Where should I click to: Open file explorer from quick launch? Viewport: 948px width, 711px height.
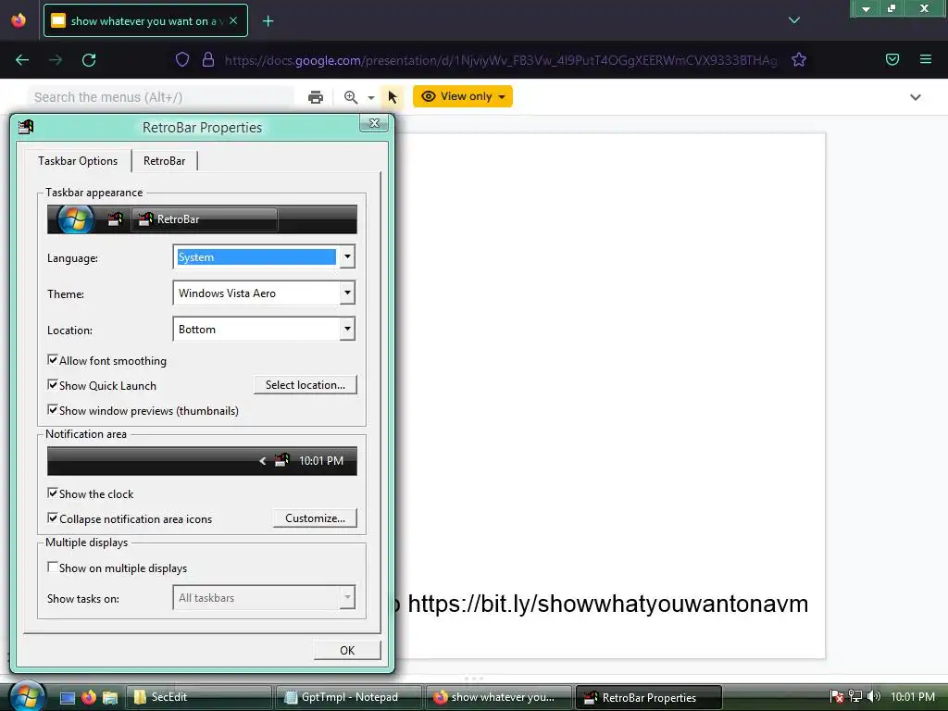[x=110, y=698]
